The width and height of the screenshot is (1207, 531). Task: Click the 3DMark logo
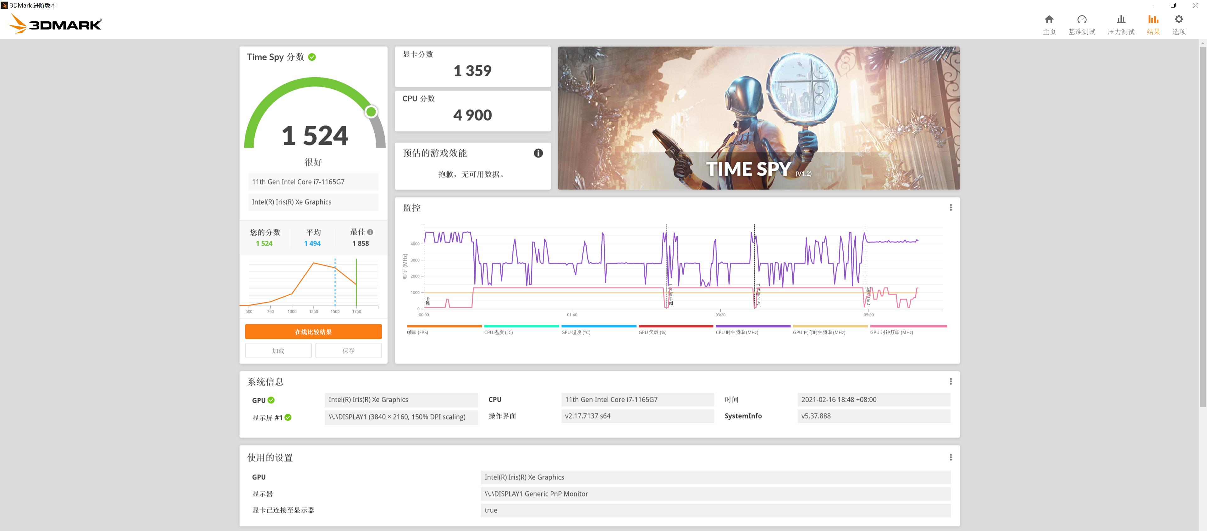(55, 24)
